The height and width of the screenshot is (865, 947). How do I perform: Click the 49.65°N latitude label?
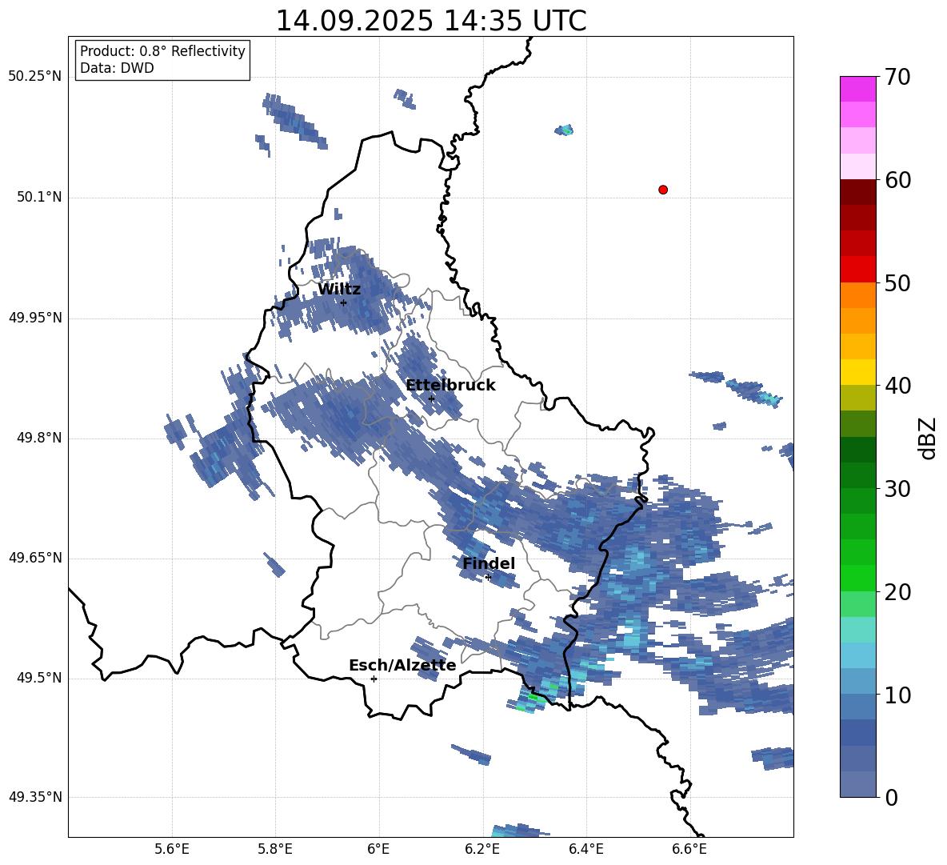click(35, 559)
